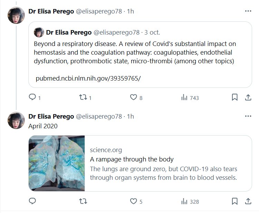This screenshot has width=259, height=213.
Task: Open more options menu on April 2020 tweet
Action: click(248, 116)
